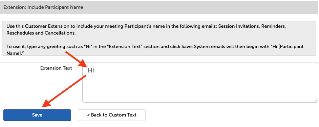Viewport: 319px width, 127px height.
Task: Click the gray instructions description box
Action: 159,38
